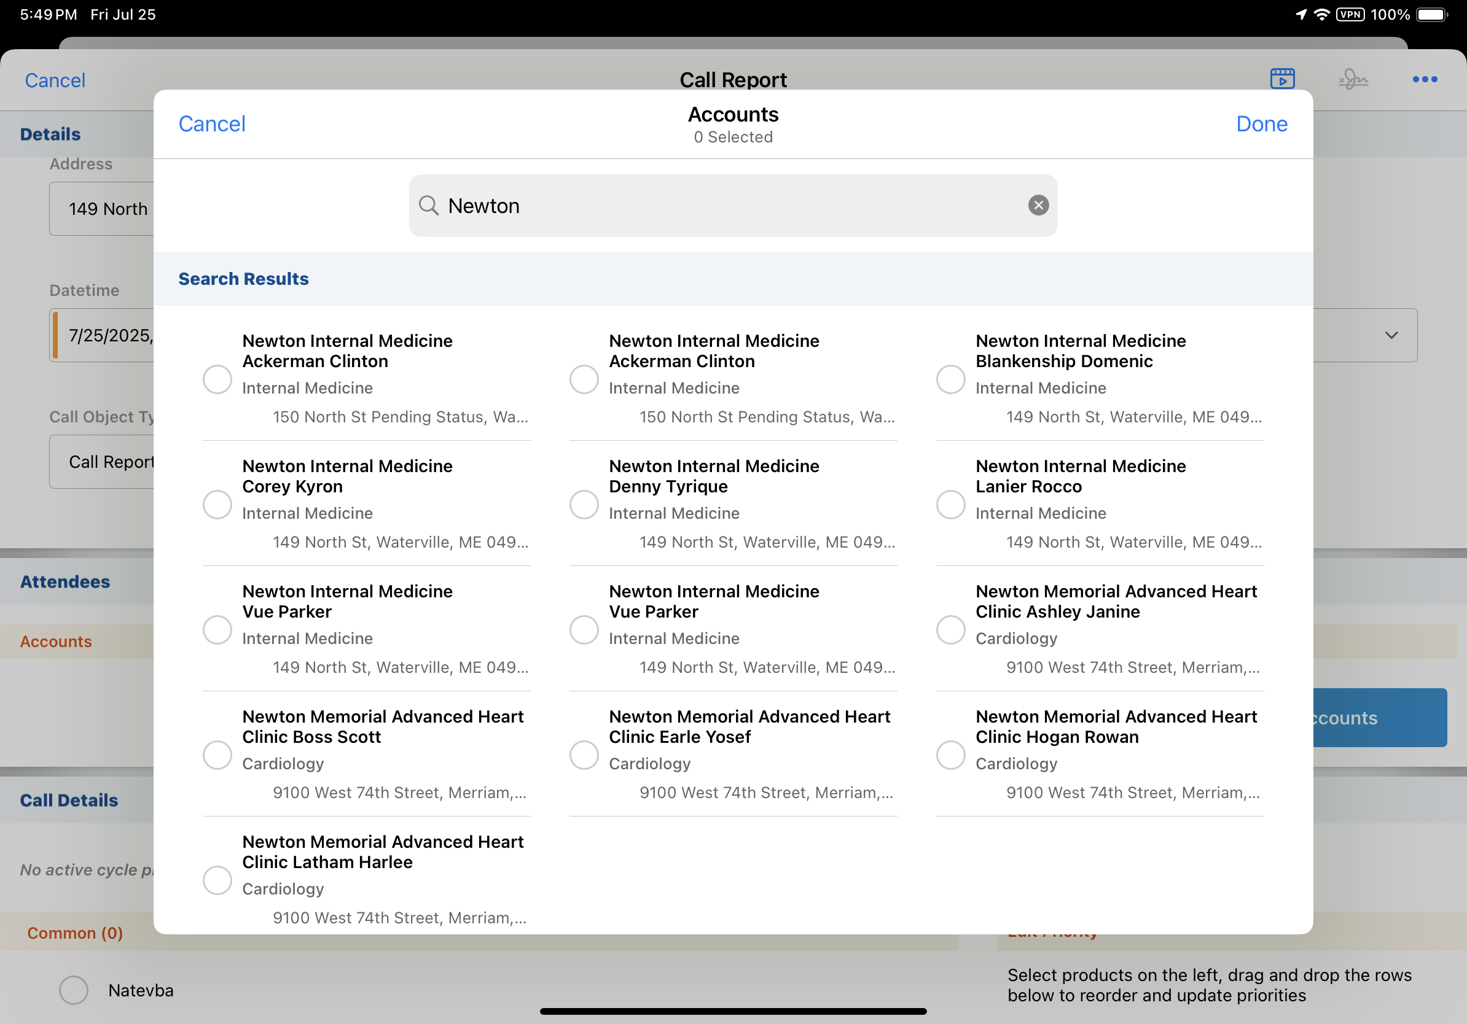Tap the battery indicator icon
Image resolution: width=1467 pixels, height=1024 pixels.
point(1431,14)
